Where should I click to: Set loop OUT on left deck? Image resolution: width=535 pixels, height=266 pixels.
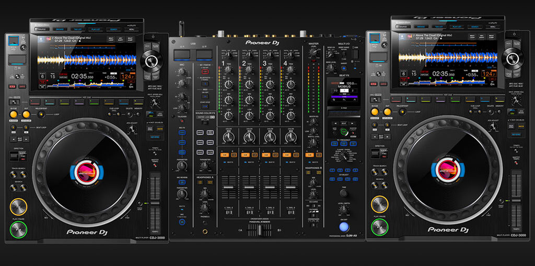26,114
